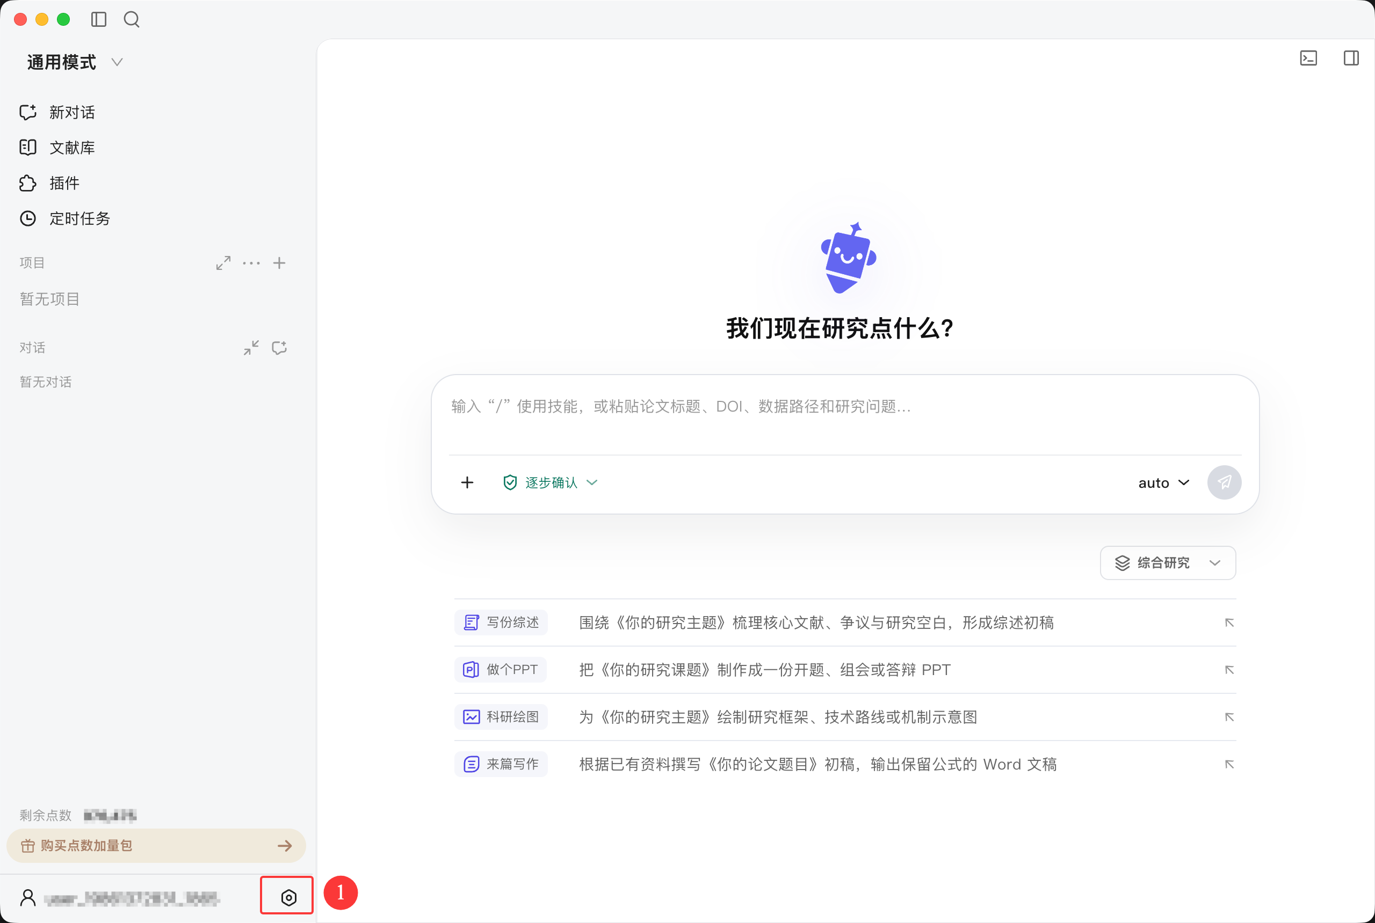Open 定时任务 scheduled tasks

79,218
